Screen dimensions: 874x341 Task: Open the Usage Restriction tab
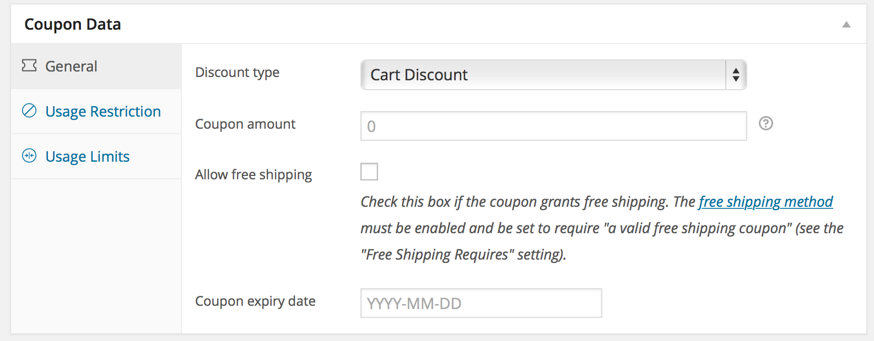96,112
